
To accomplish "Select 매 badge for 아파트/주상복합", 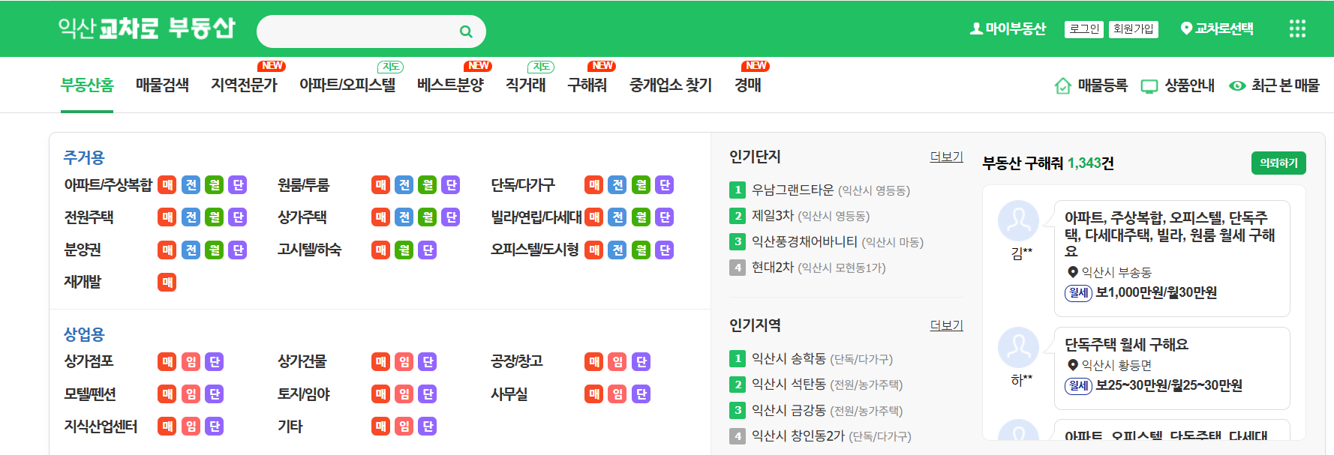I will point(167,185).
